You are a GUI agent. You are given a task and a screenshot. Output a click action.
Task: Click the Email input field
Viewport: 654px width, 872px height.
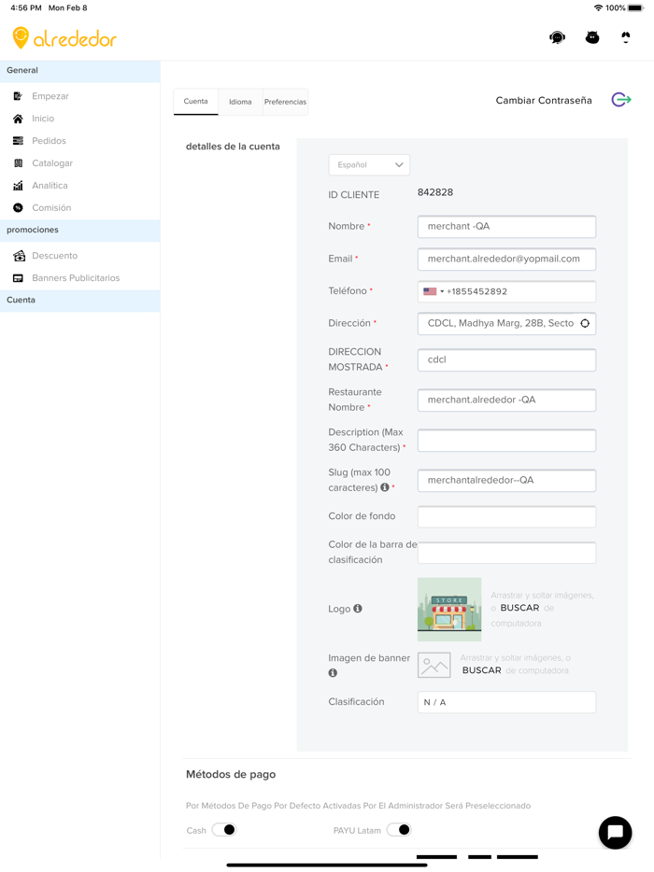506,260
